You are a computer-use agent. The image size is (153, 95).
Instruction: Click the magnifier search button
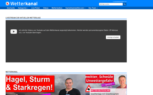(124, 4)
